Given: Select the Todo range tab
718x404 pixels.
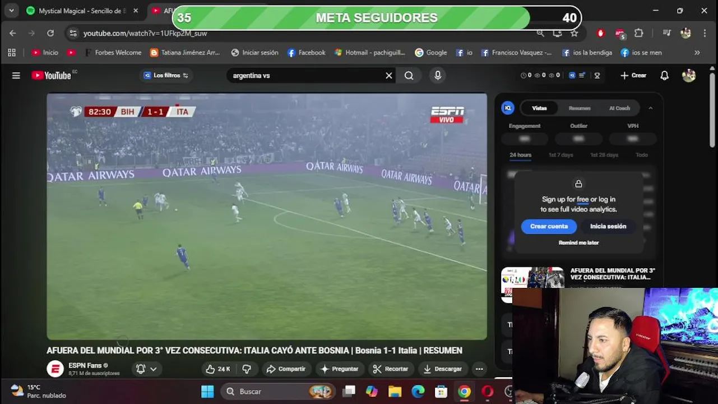Looking at the screenshot, I should coord(642,155).
